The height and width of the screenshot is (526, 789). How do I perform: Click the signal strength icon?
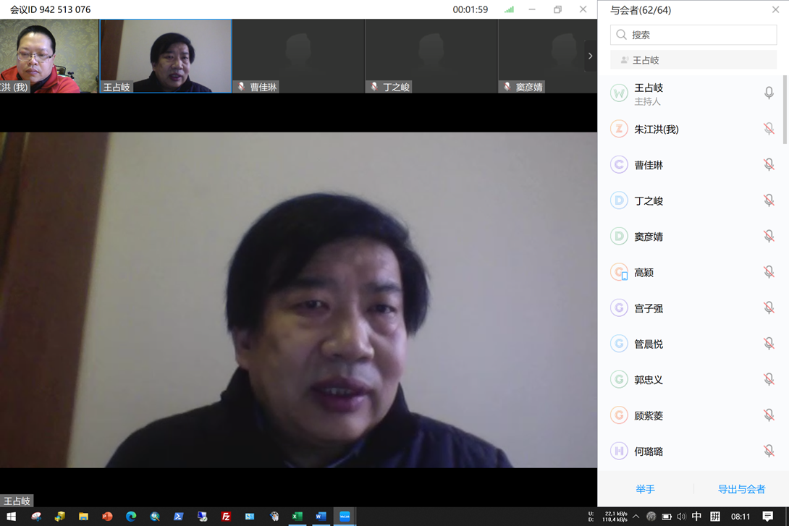pos(509,10)
